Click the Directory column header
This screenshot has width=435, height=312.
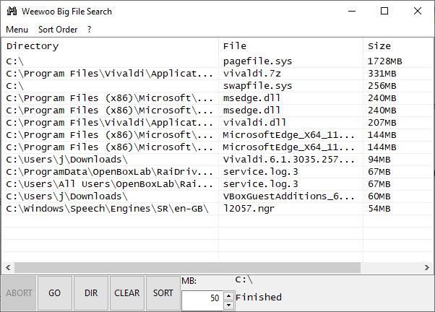point(108,46)
